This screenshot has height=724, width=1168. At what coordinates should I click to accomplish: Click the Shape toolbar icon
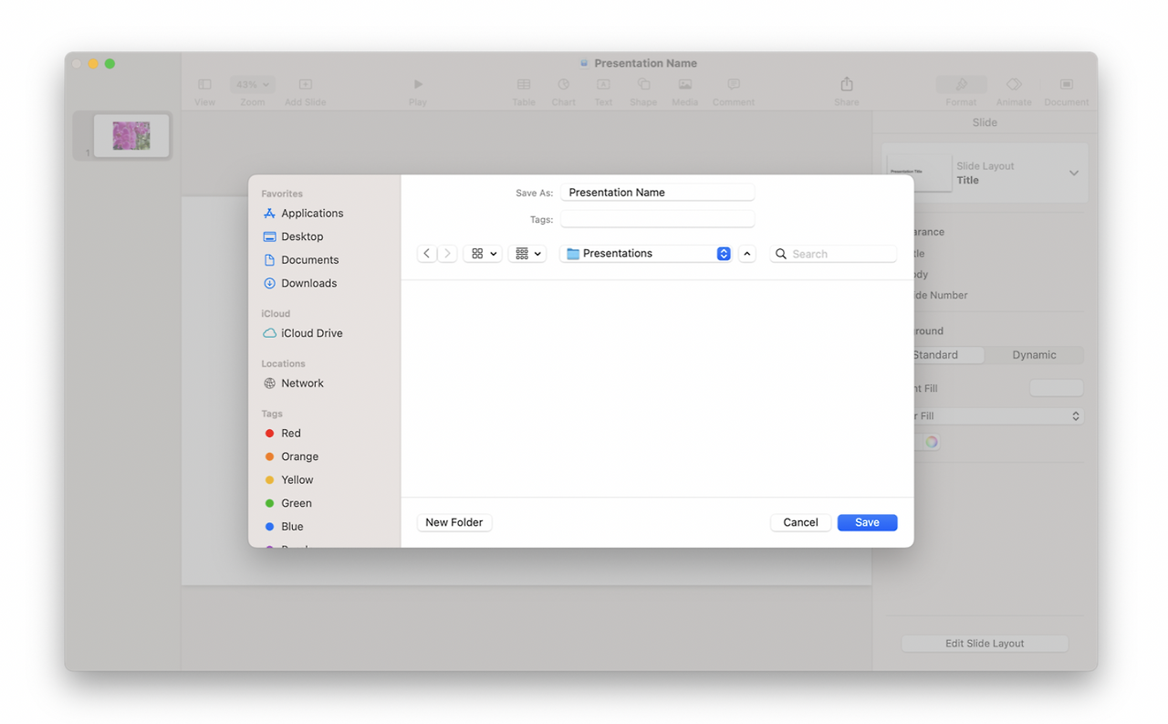pyautogui.click(x=643, y=84)
